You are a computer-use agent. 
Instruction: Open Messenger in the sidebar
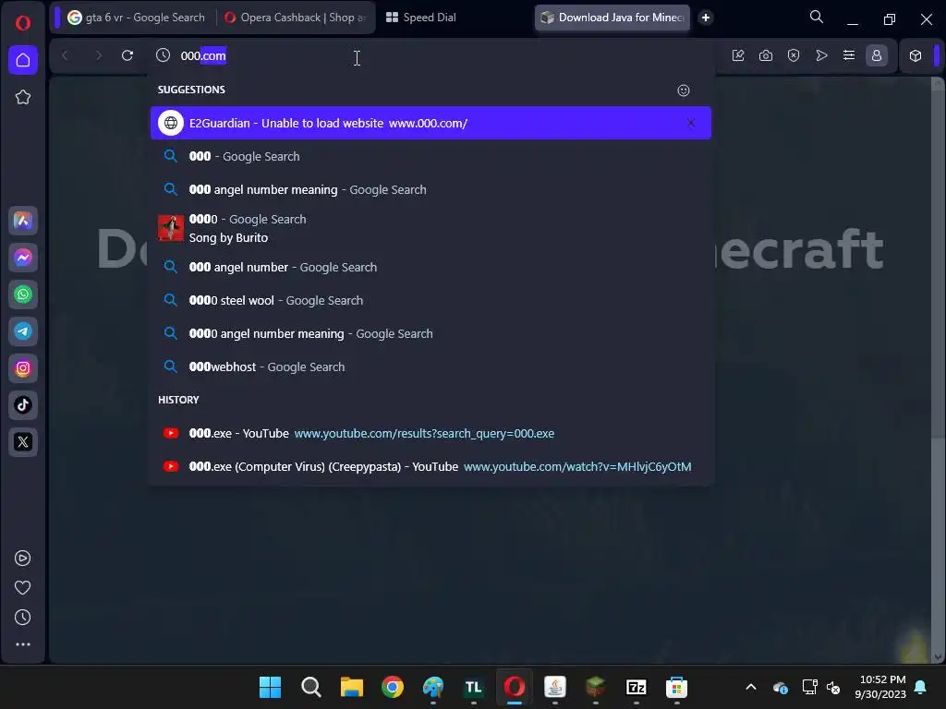click(x=23, y=258)
